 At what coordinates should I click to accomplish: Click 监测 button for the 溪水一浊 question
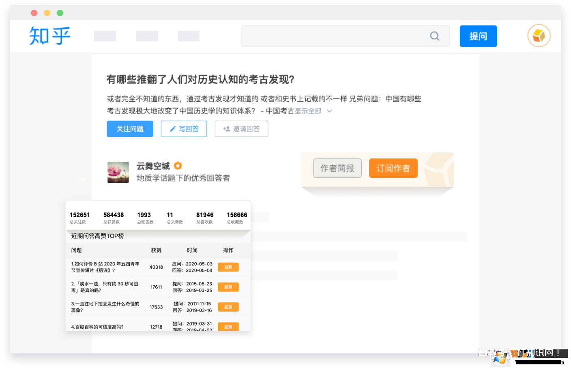click(228, 287)
